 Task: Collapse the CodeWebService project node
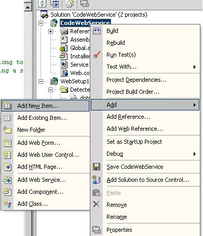pyautogui.click(x=40, y=23)
